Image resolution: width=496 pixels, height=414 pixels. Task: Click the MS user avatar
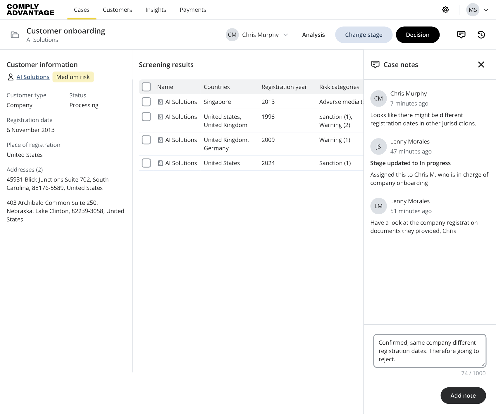[x=473, y=10]
